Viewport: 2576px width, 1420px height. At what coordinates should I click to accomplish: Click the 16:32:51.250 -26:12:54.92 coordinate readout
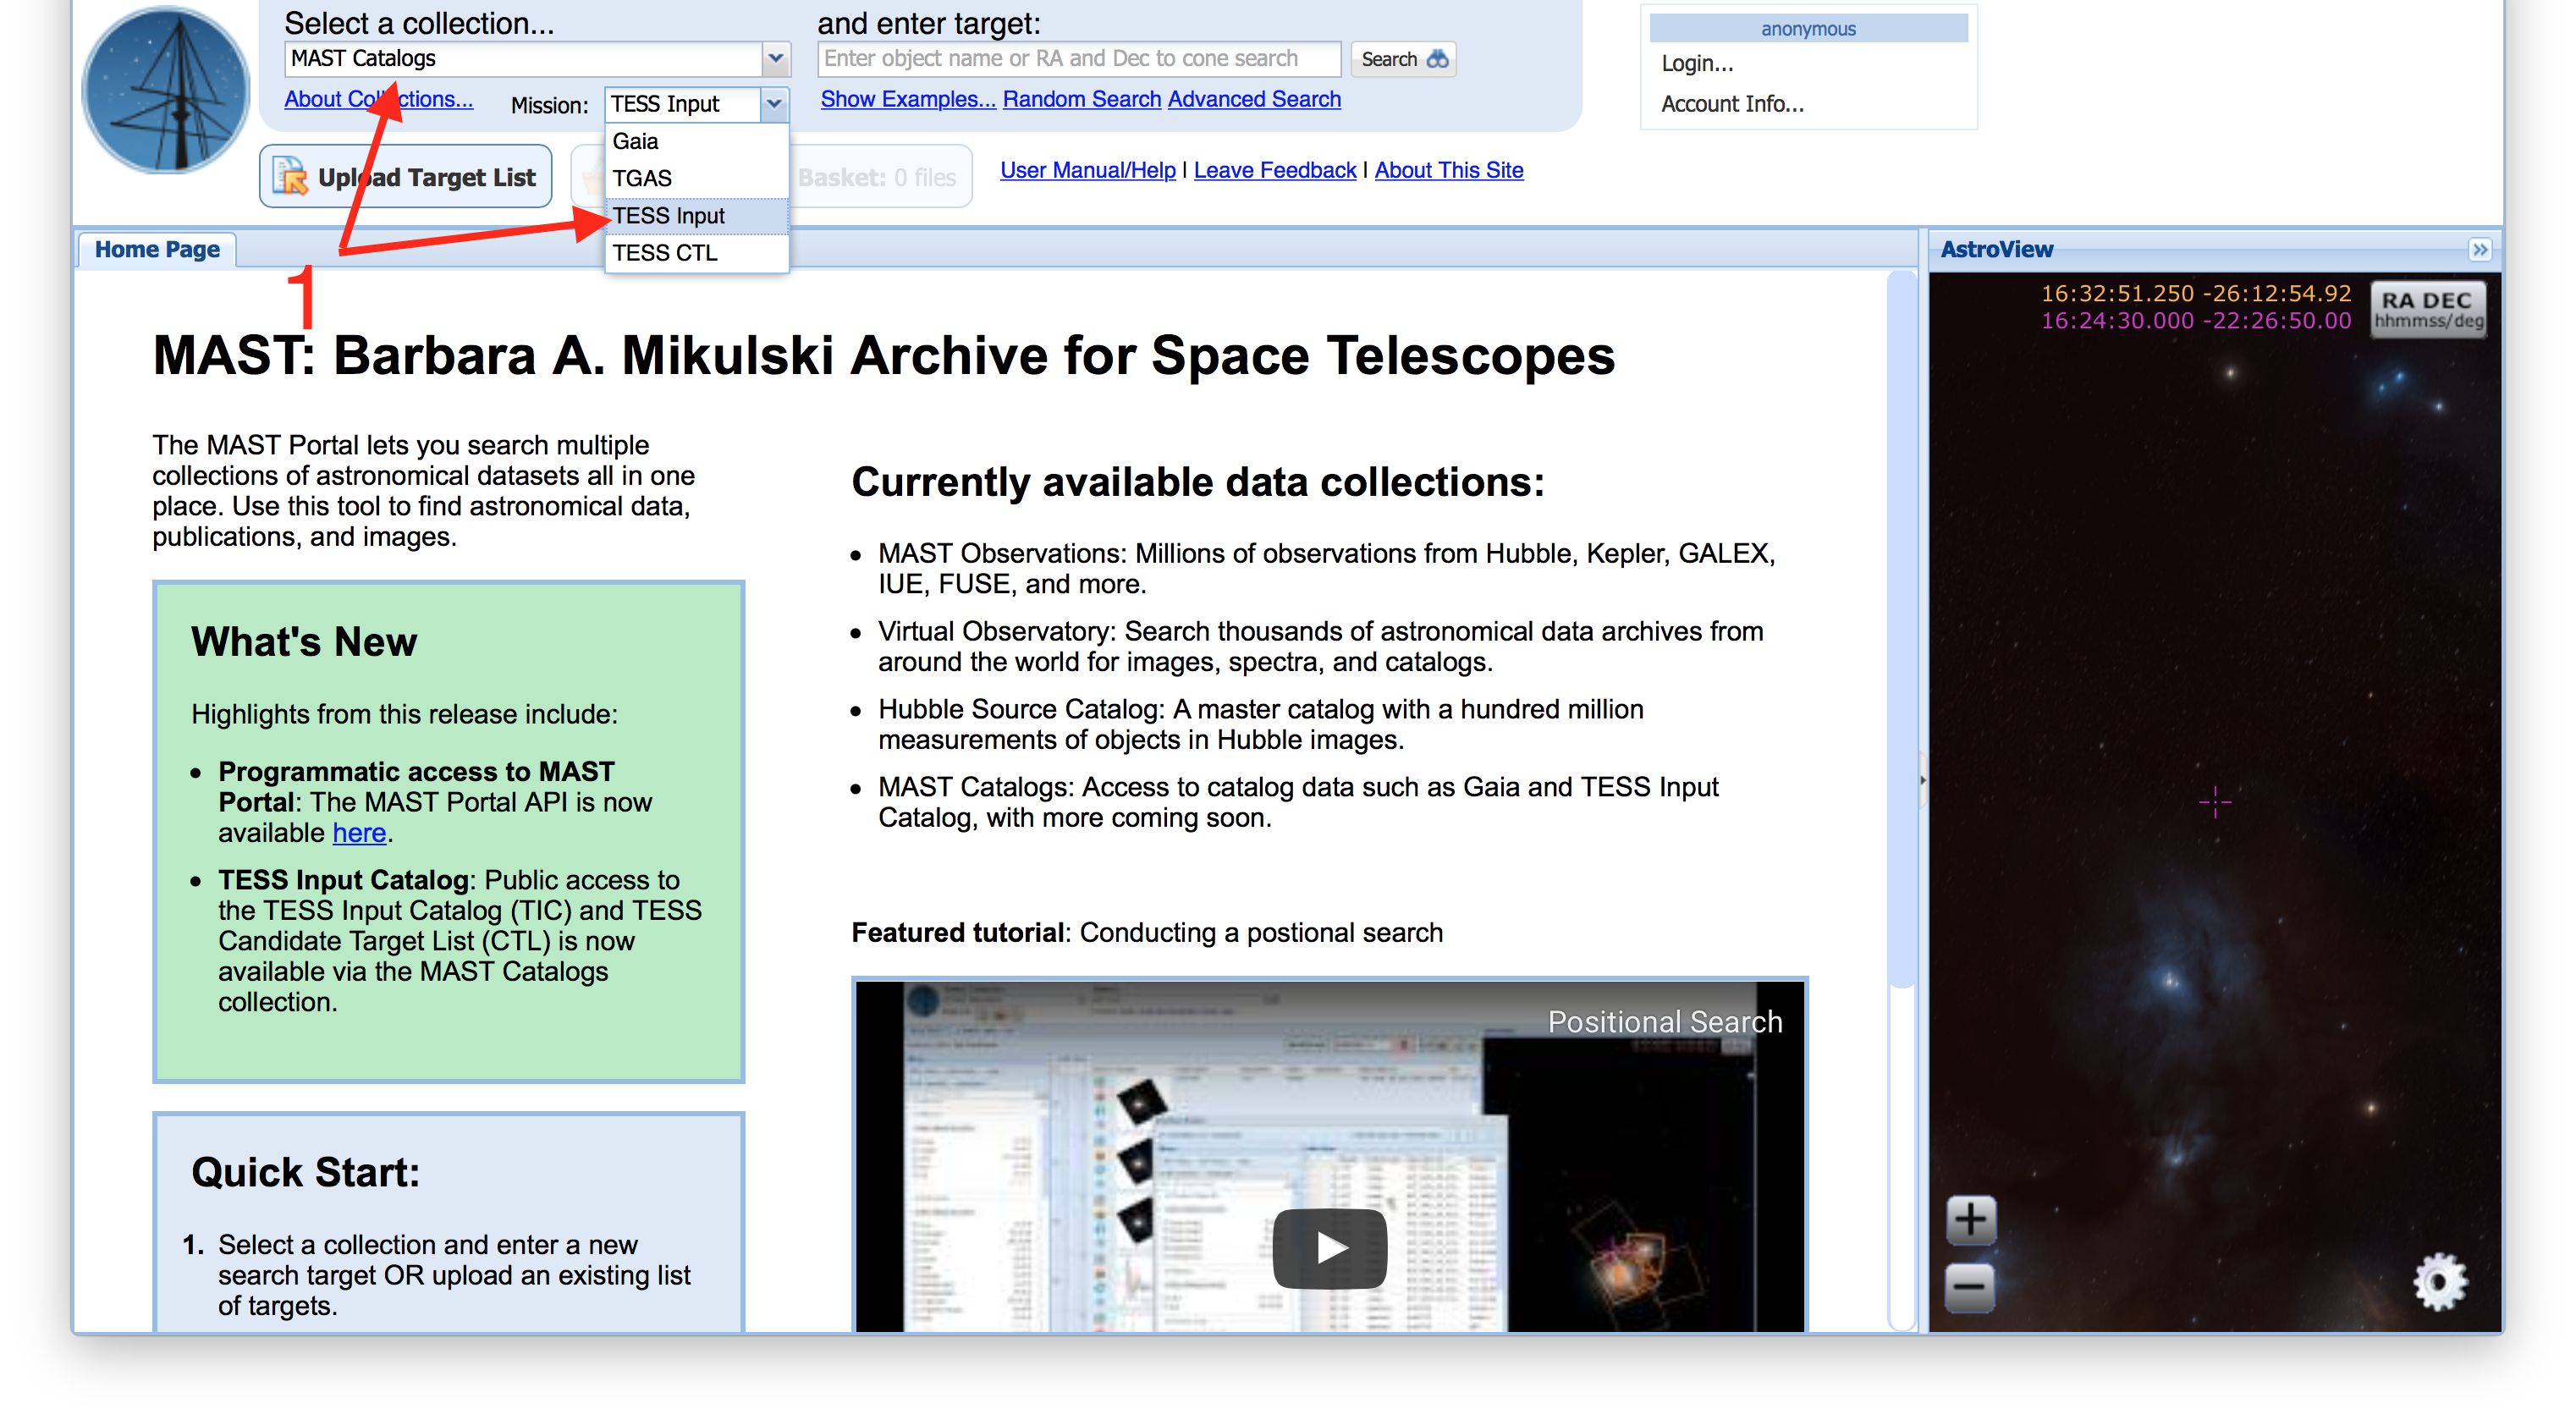click(x=2196, y=293)
